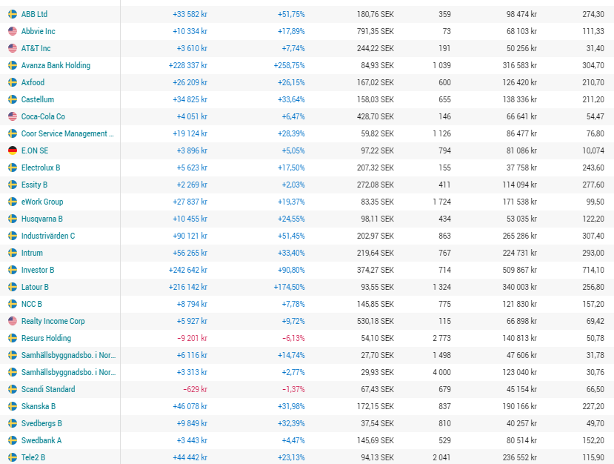This screenshot has height=464, width=614.
Task: Open Coor Service Management holding
Action: (67, 133)
